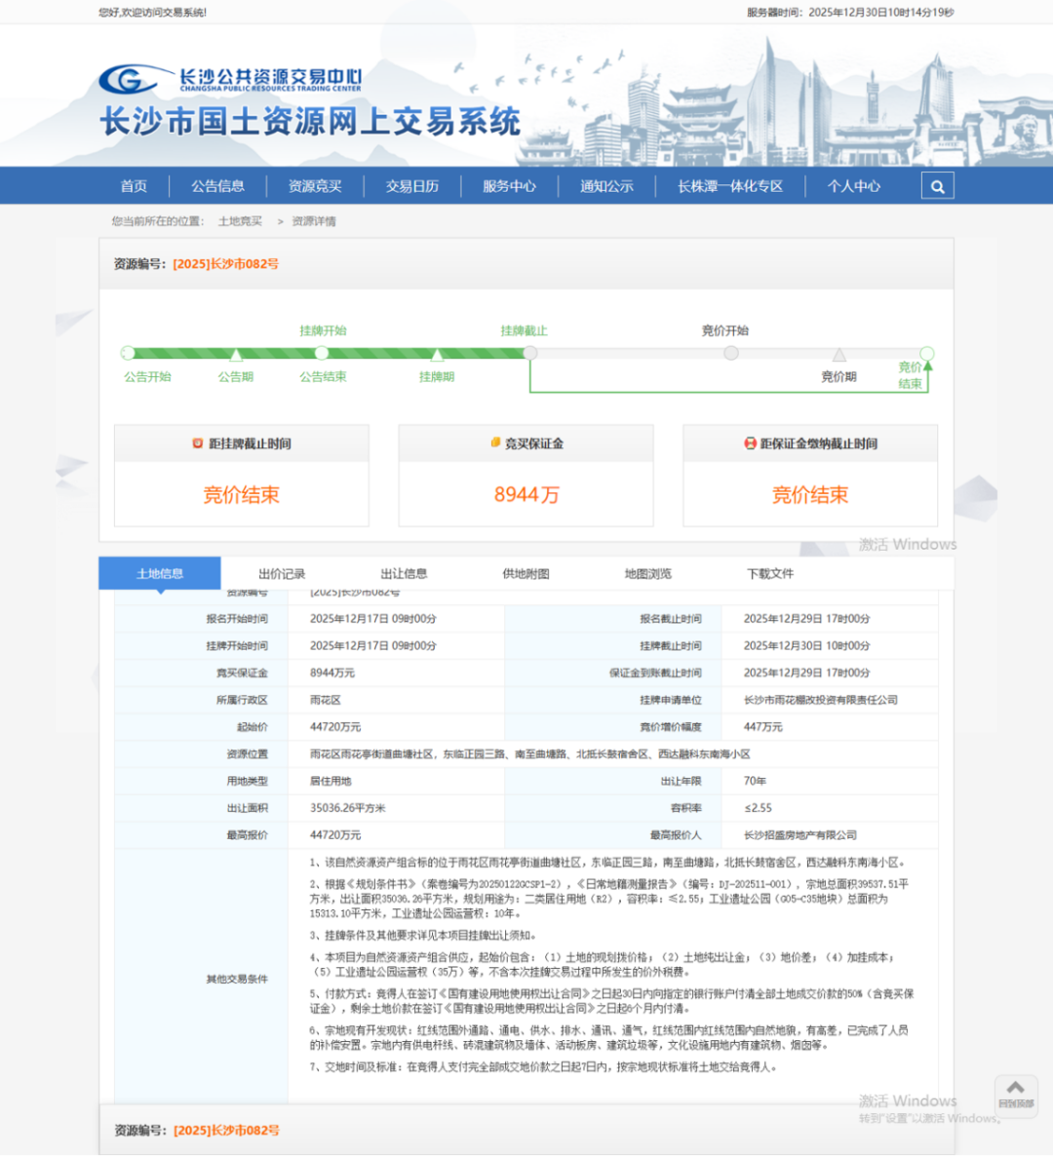
Task: Switch to the 供地附图 tab
Action: [x=526, y=574]
